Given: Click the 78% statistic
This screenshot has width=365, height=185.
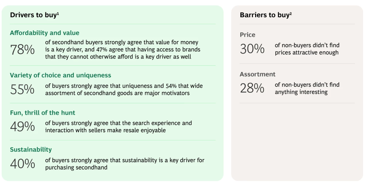Looking at the screenshot, I should 22,50.
